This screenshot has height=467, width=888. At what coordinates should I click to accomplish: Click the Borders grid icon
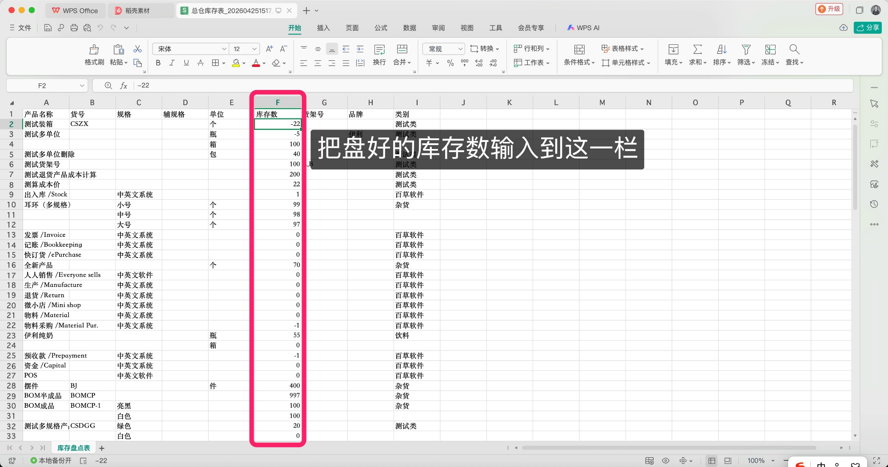click(215, 63)
